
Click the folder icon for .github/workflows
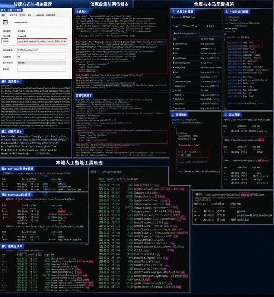[x=173, y=44]
